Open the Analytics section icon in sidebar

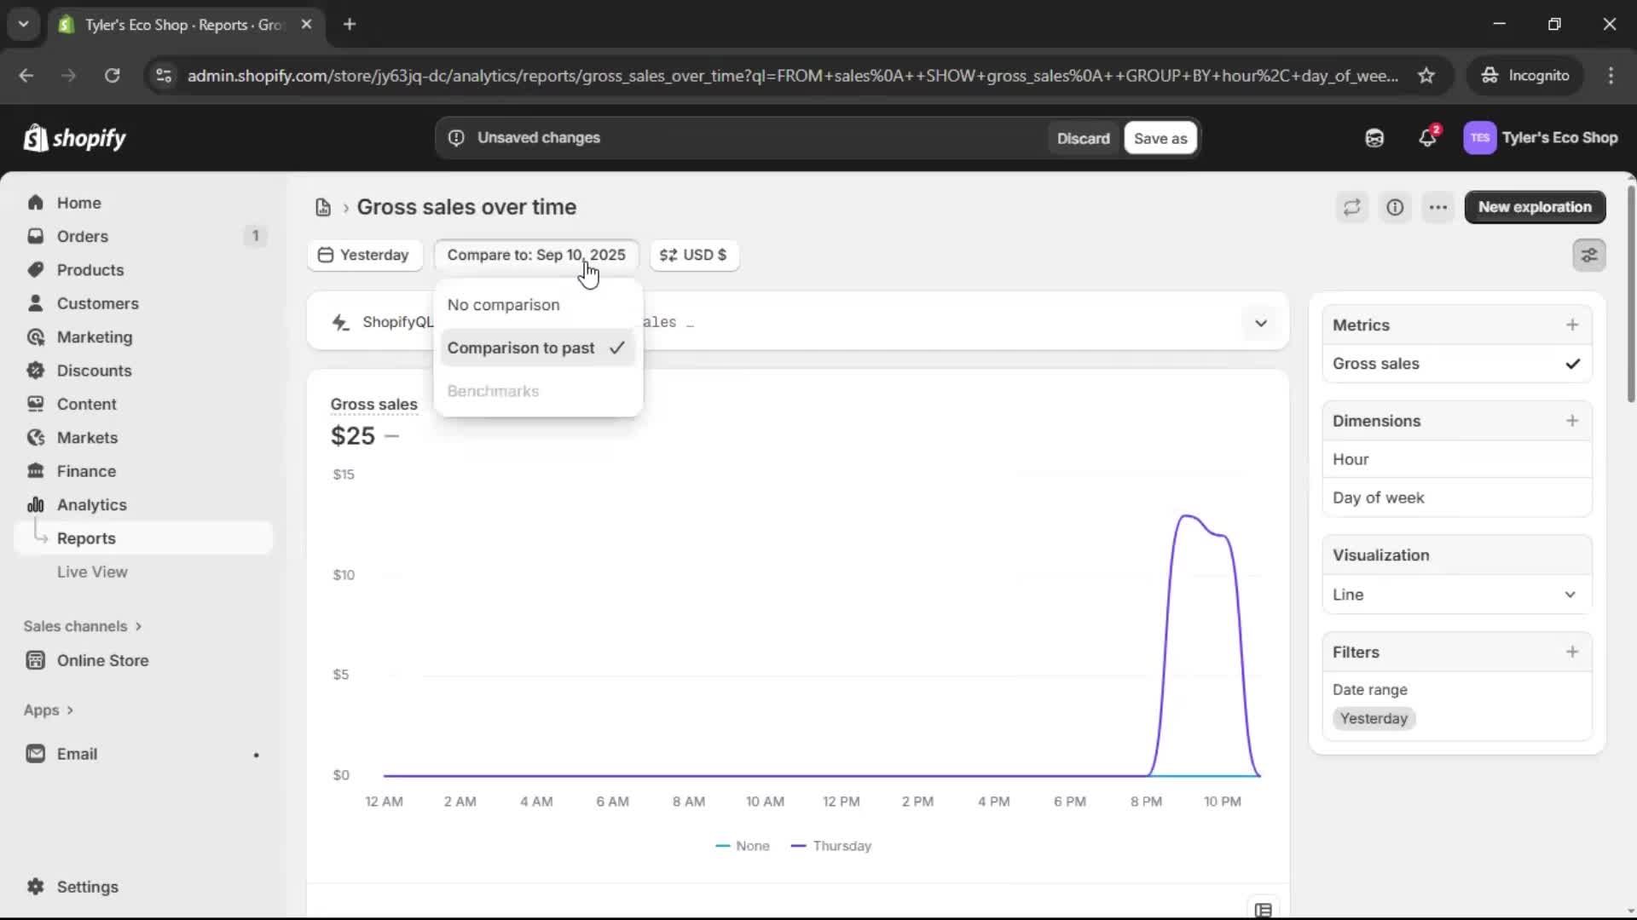(x=36, y=504)
